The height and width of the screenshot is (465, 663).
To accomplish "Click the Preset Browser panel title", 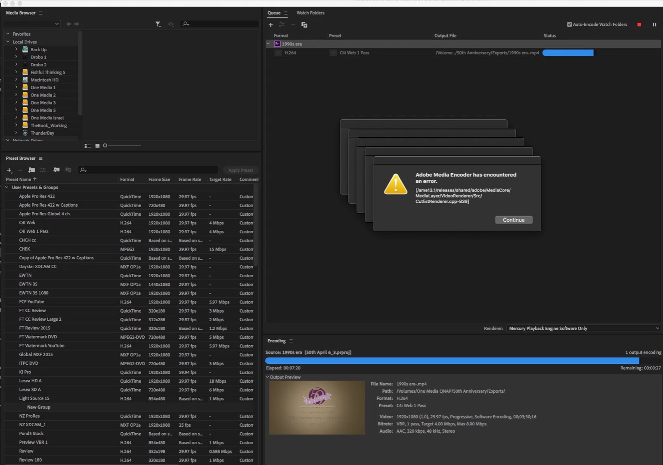I will click(21, 158).
